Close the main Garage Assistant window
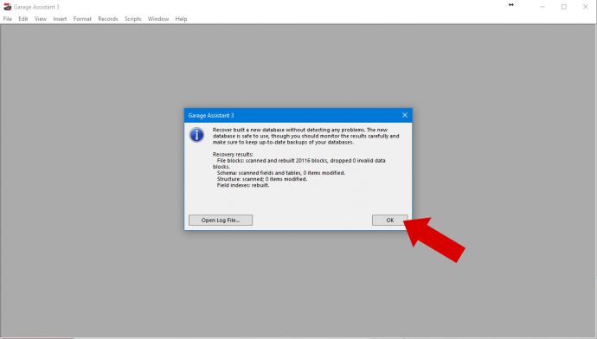The height and width of the screenshot is (339, 597). pyautogui.click(x=585, y=7)
